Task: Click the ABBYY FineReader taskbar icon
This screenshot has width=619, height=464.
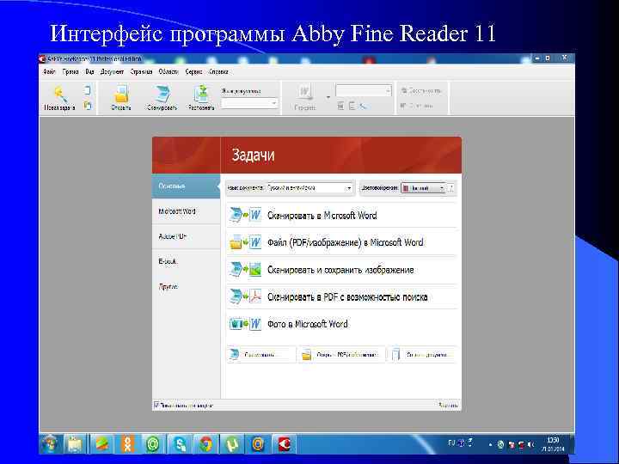Action: (x=285, y=445)
